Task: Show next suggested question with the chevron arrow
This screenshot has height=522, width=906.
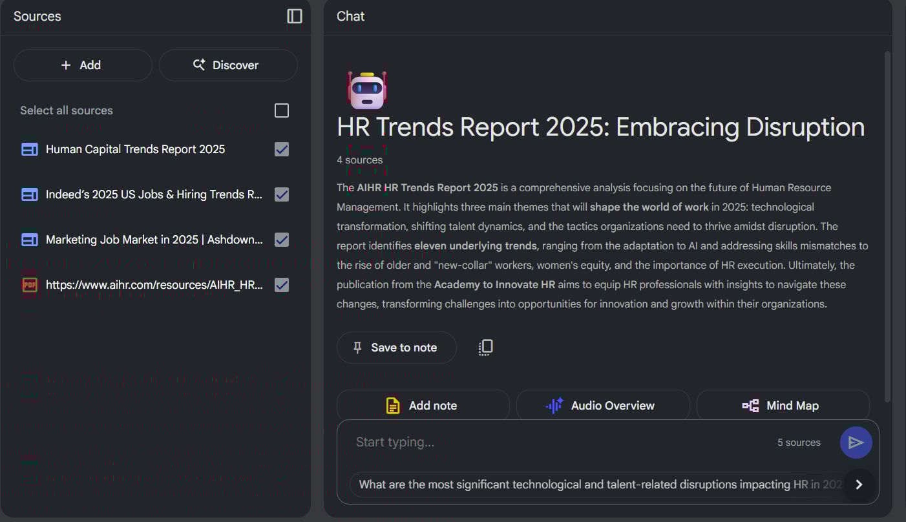Action: pyautogui.click(x=859, y=485)
